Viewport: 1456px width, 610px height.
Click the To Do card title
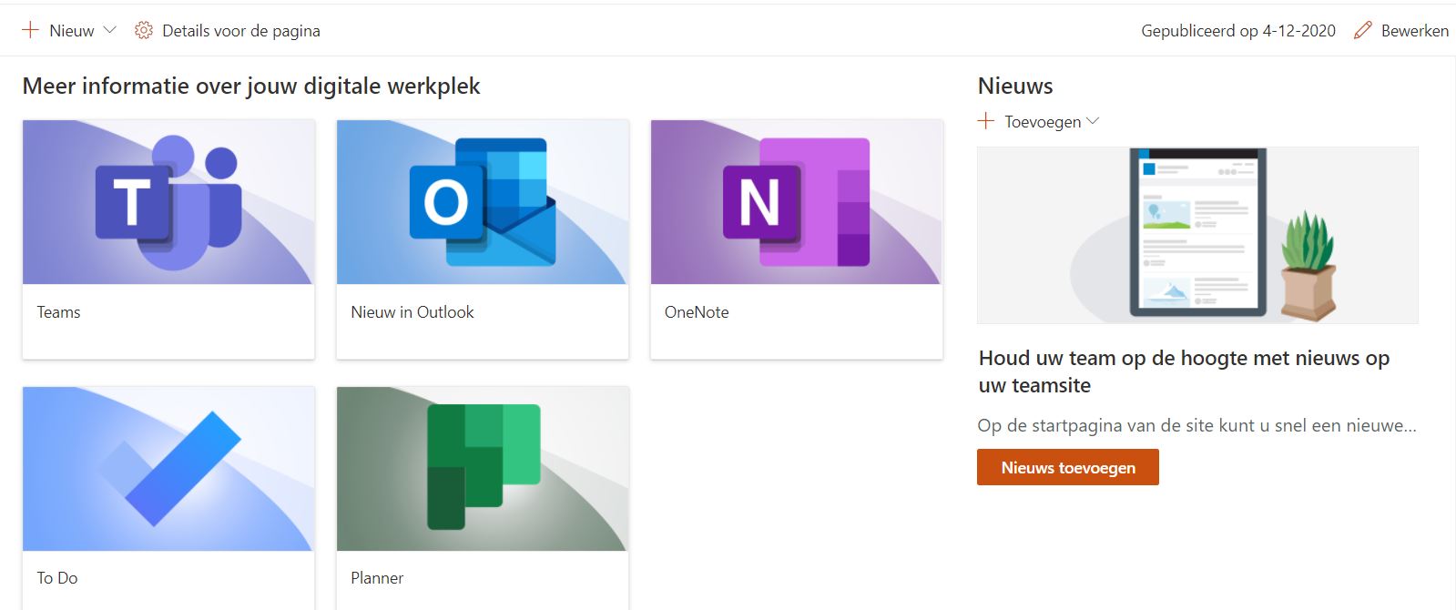click(x=57, y=578)
